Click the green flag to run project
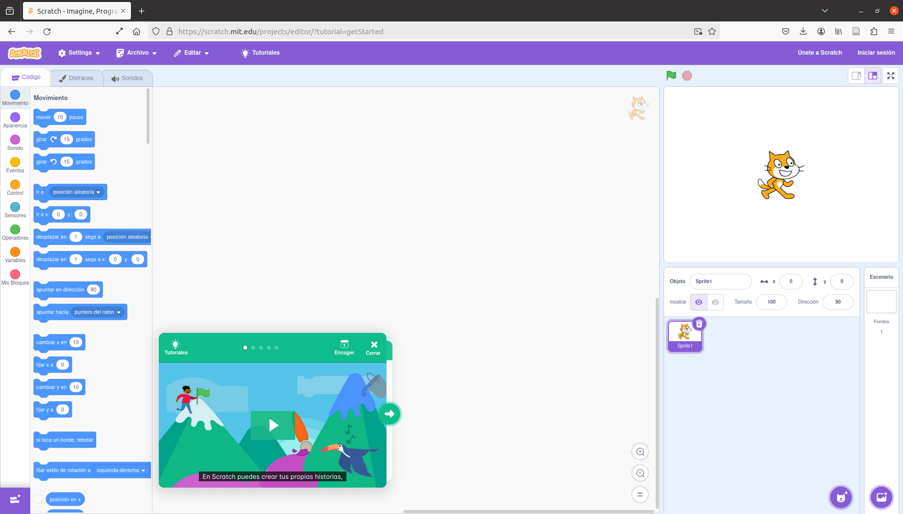Viewport: 903px width, 514px height. coord(671,75)
